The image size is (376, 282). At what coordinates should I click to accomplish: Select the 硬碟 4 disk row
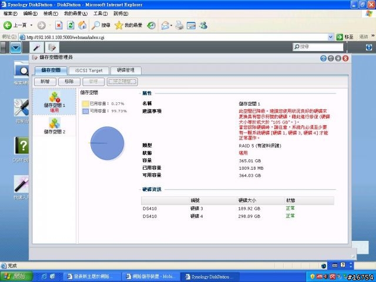pos(237,216)
